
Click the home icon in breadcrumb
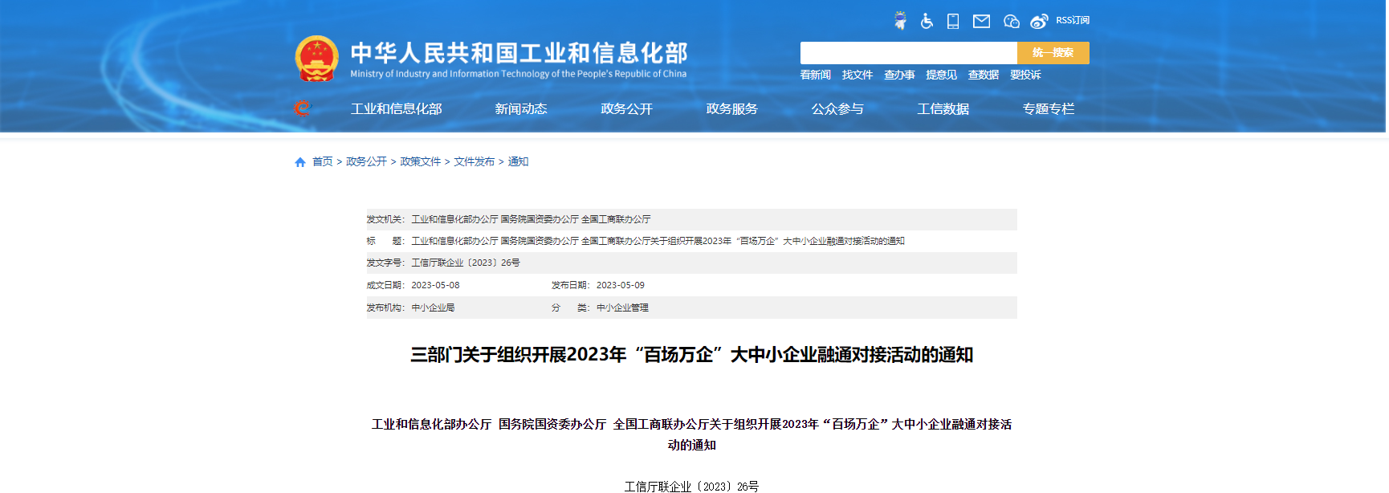coord(300,162)
